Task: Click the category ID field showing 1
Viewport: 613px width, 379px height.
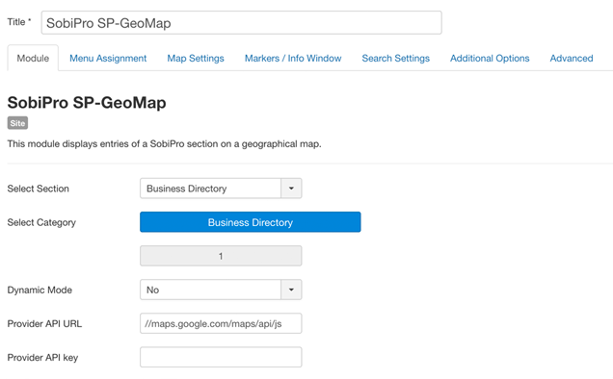Action: point(221,256)
